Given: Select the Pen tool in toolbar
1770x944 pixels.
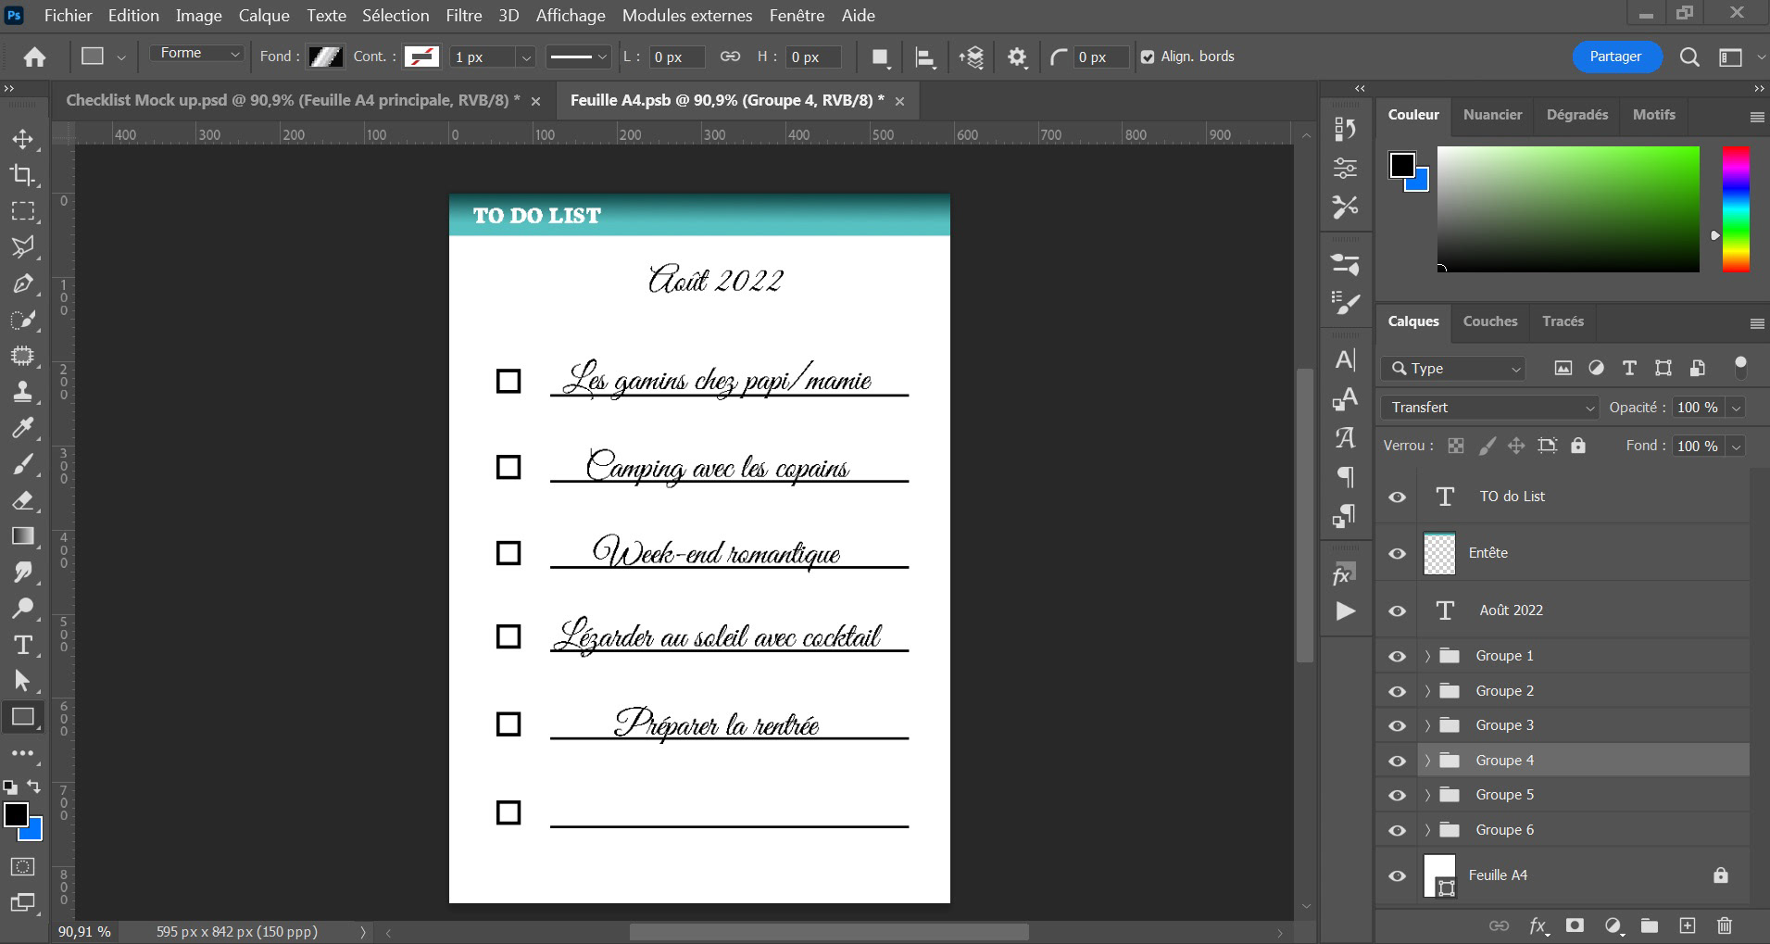Looking at the screenshot, I should click(x=23, y=283).
